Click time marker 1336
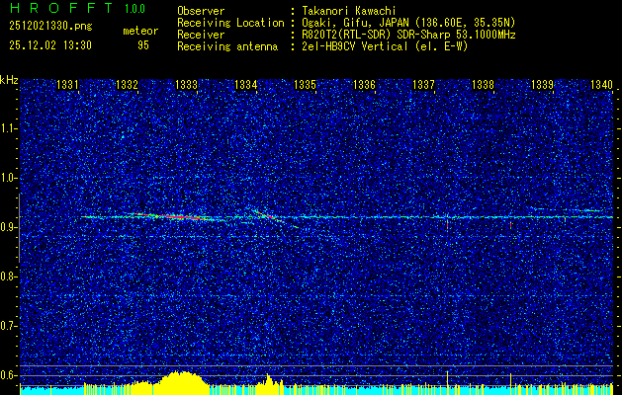 click(x=364, y=85)
